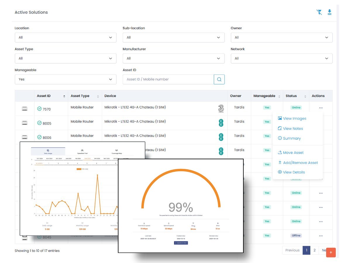Click the Previous pagination button
Image resolution: width=351 pixels, height=263 pixels.
pos(292,250)
